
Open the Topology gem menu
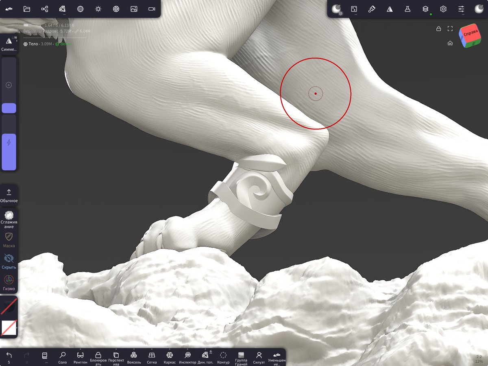[x=62, y=9]
